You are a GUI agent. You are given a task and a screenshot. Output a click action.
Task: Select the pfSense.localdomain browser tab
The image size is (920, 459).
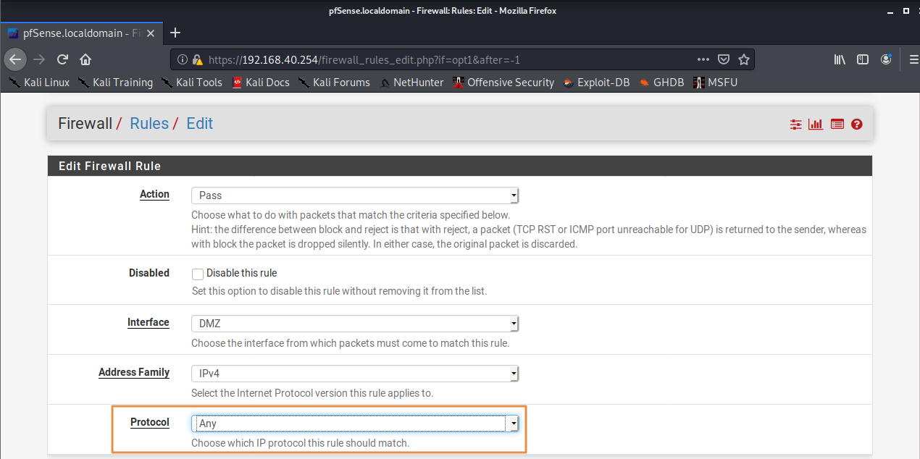click(x=83, y=33)
